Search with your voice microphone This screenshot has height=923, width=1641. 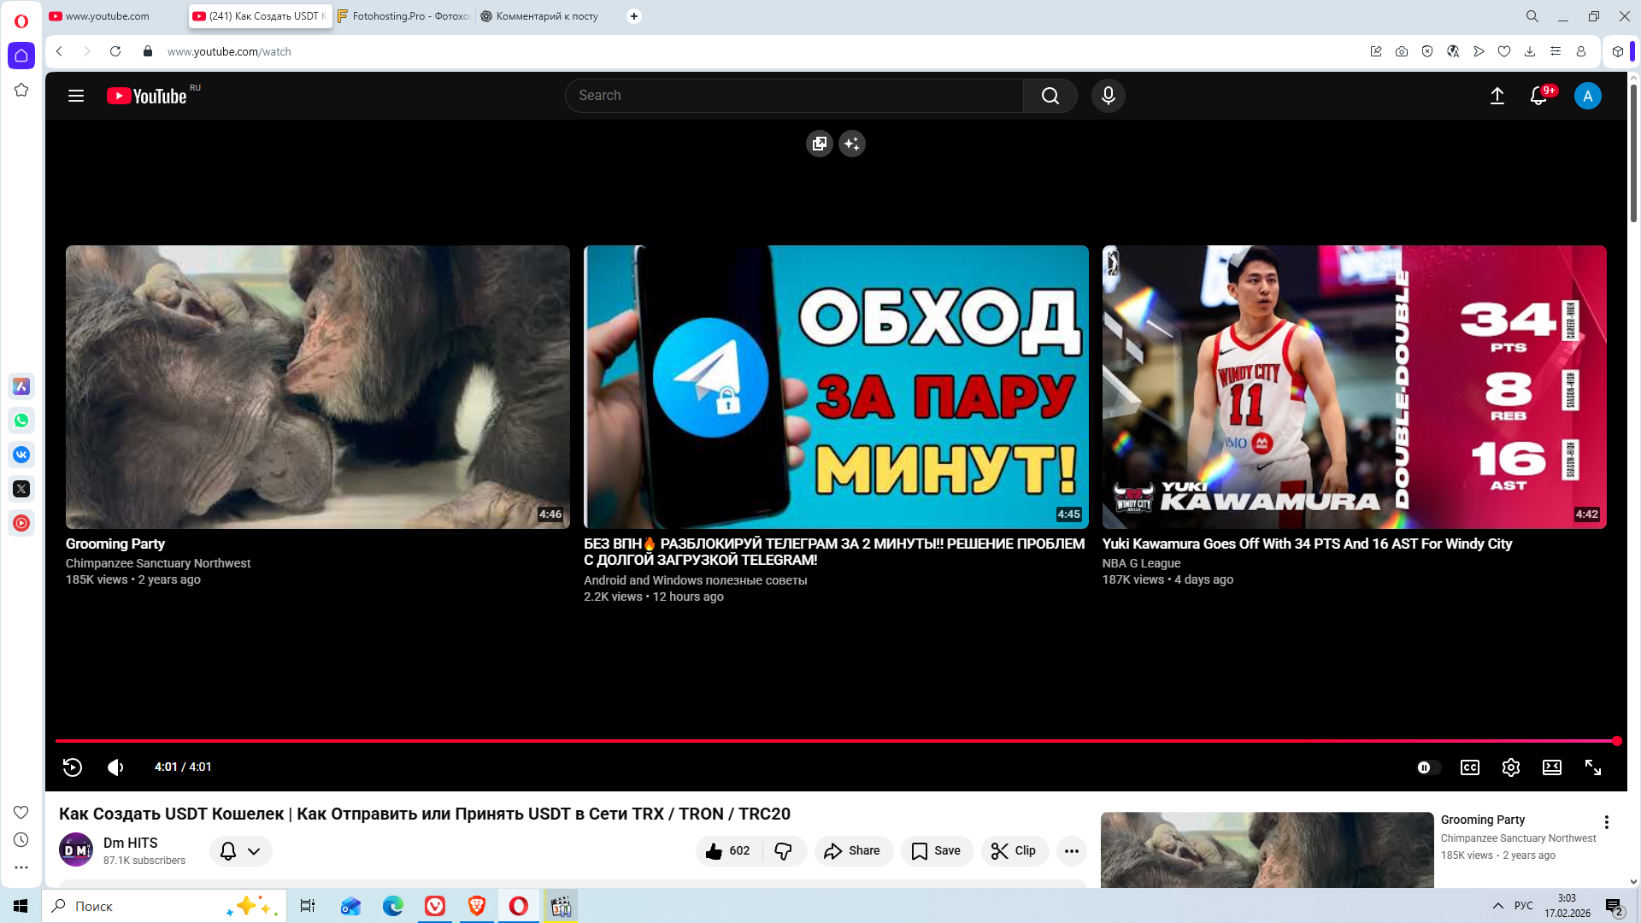click(1108, 96)
